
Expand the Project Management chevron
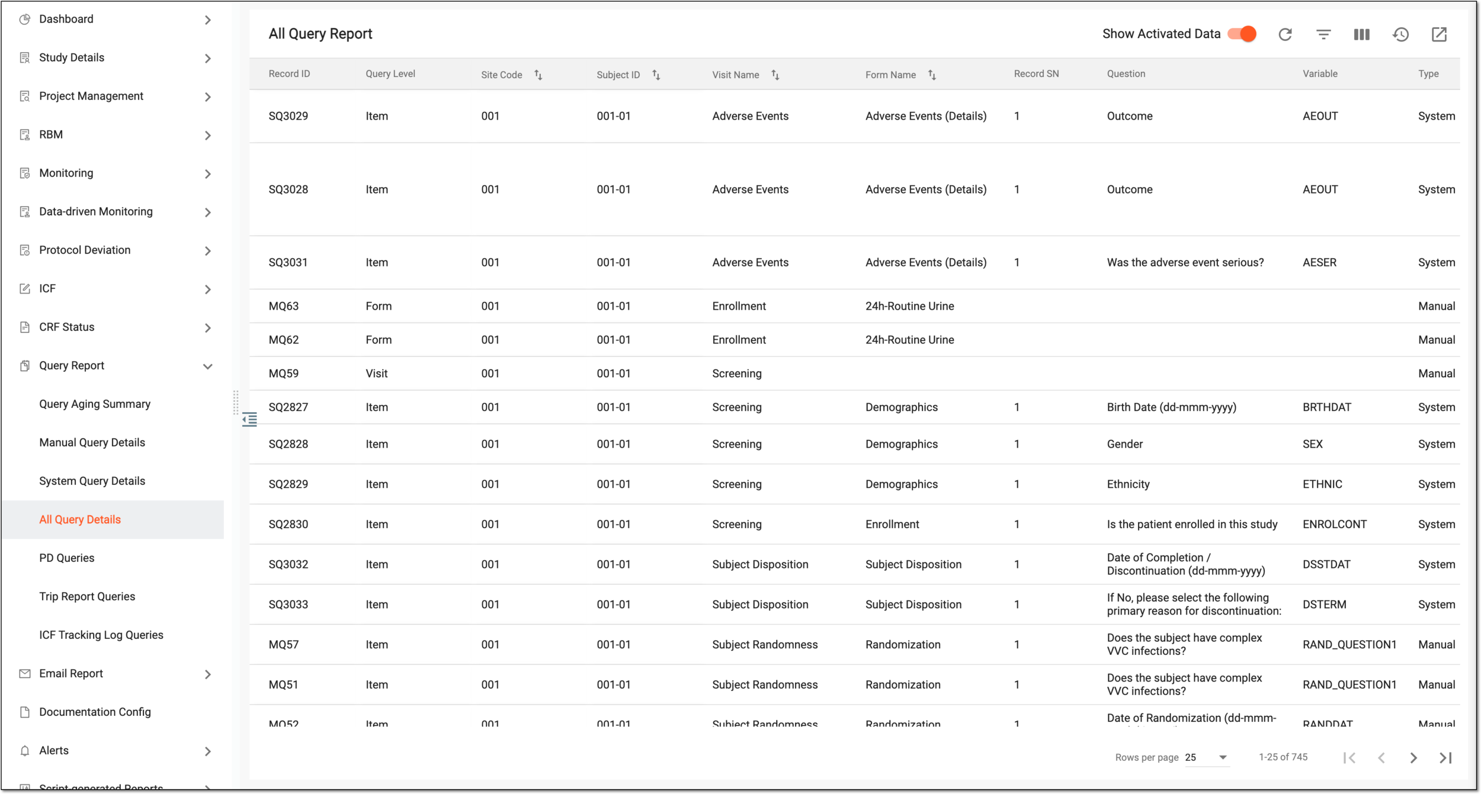207,97
